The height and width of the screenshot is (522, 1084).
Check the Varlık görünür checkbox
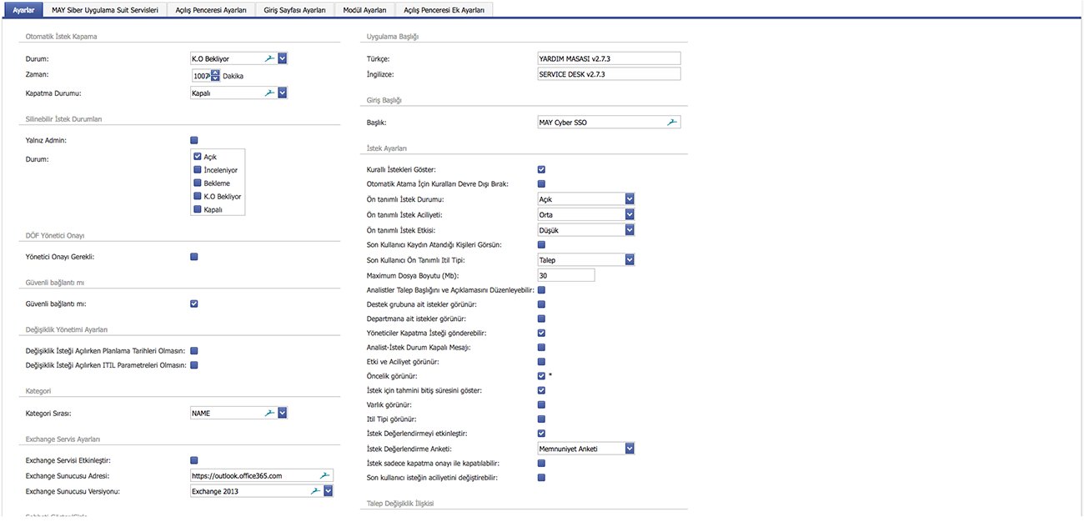pyautogui.click(x=542, y=404)
